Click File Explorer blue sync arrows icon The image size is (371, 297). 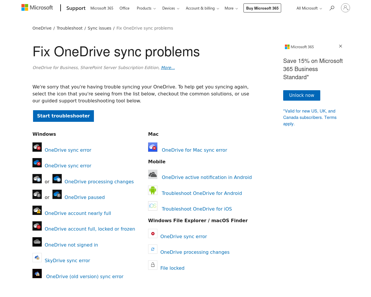pos(153,249)
